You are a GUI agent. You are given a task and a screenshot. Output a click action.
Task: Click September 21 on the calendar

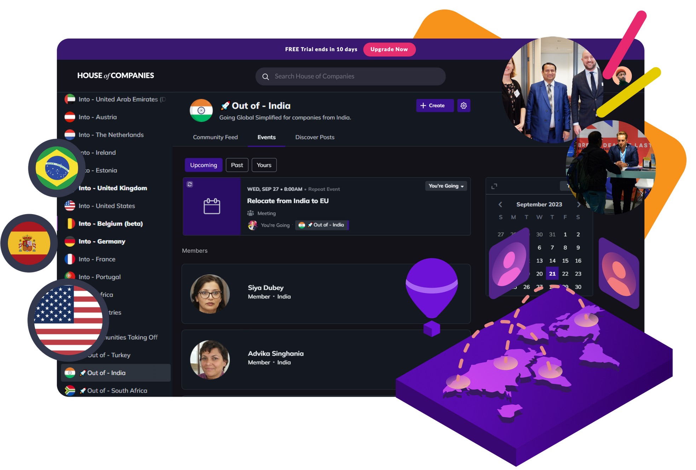point(552,273)
